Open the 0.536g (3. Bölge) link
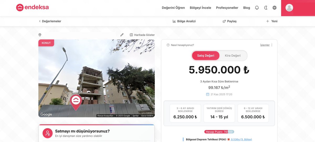315x142 pixels. (x=241, y=139)
